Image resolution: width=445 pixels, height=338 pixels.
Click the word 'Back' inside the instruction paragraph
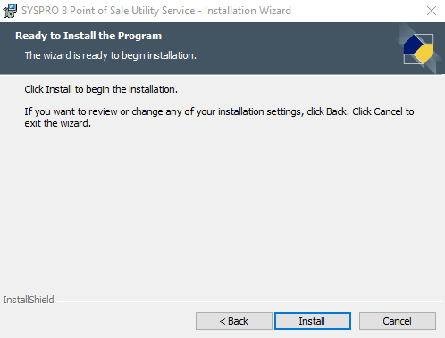coord(337,111)
